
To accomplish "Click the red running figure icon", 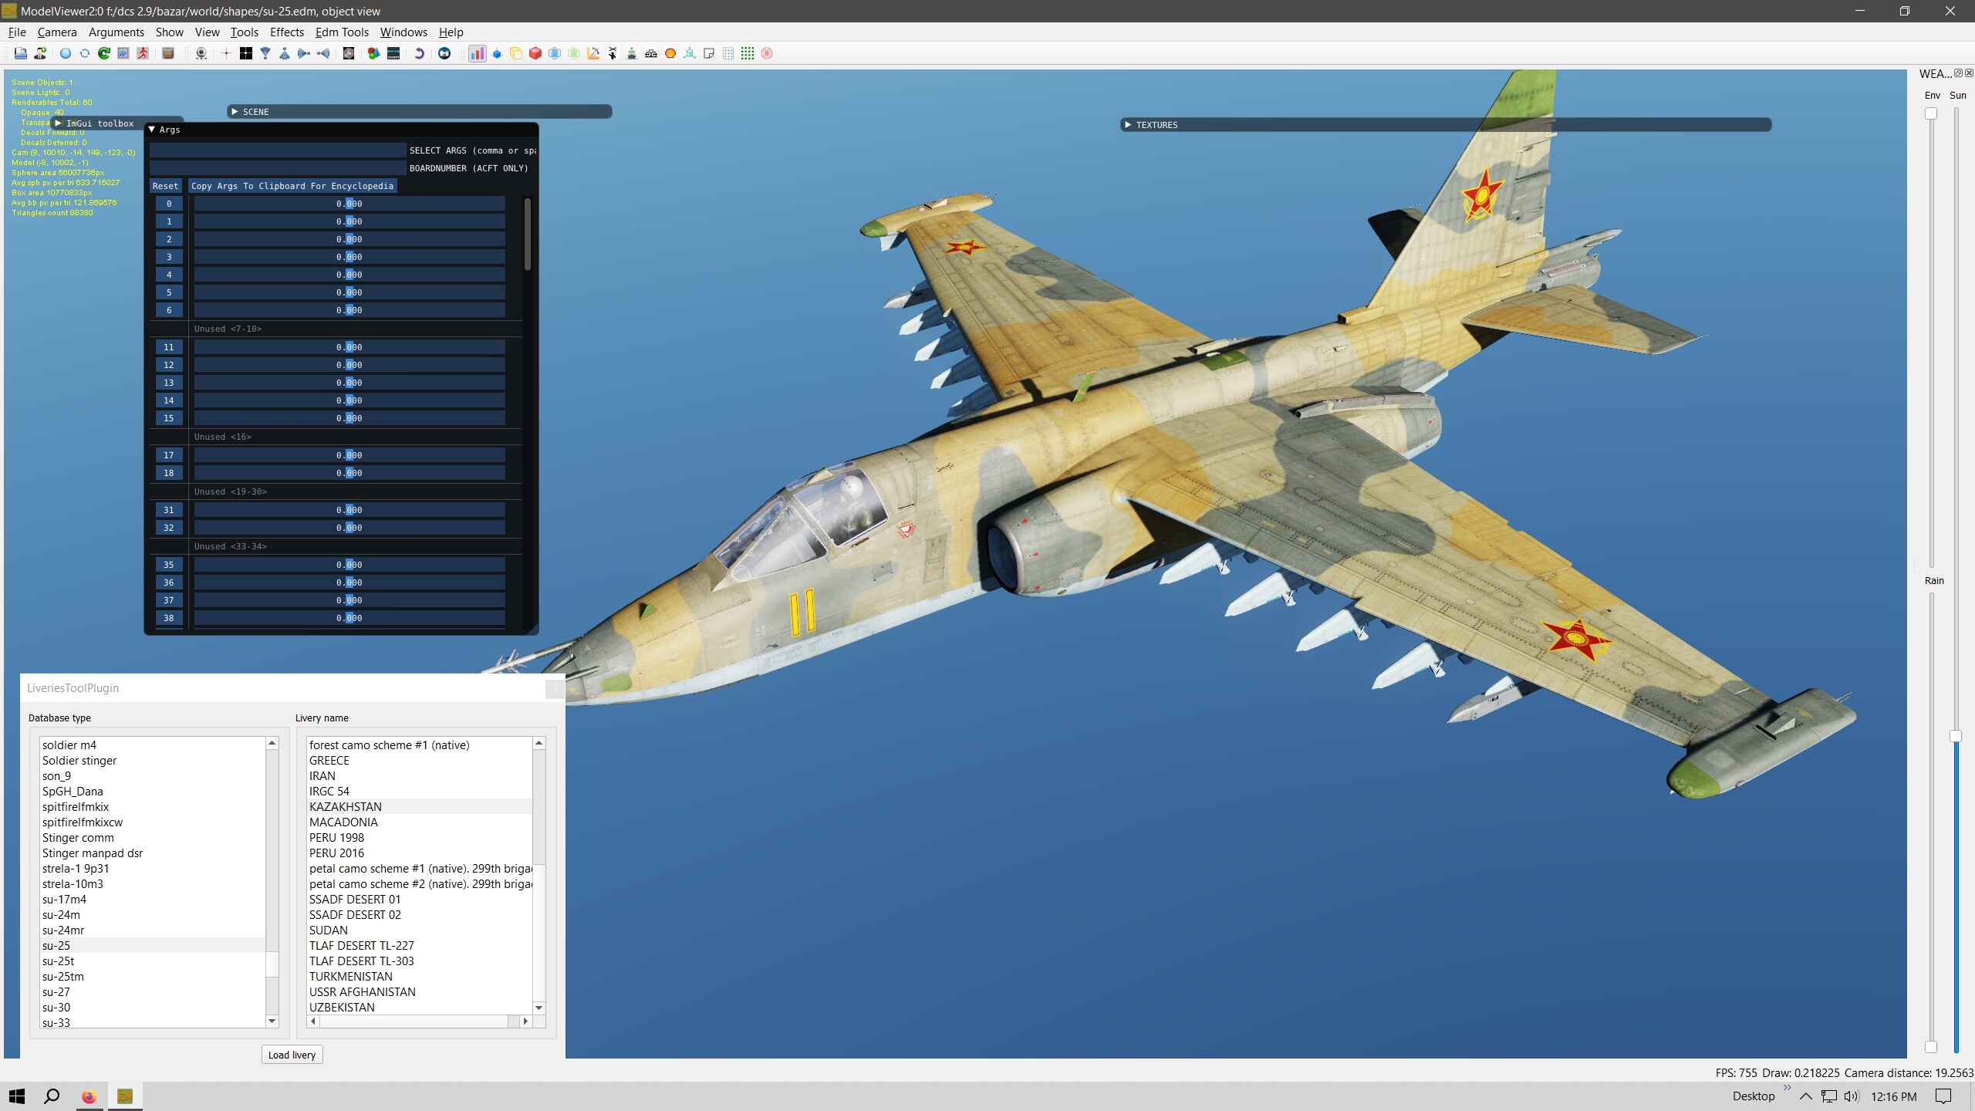I will [x=143, y=53].
